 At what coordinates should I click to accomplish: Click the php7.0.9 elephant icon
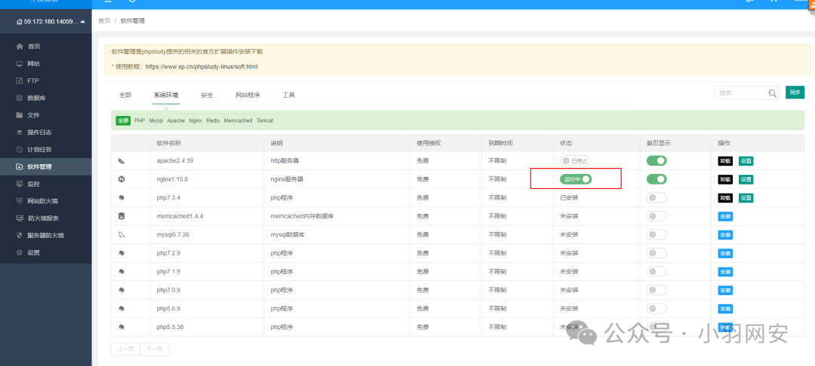tap(121, 290)
